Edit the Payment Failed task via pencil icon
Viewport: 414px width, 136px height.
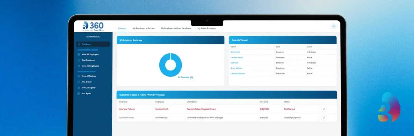click(x=324, y=109)
